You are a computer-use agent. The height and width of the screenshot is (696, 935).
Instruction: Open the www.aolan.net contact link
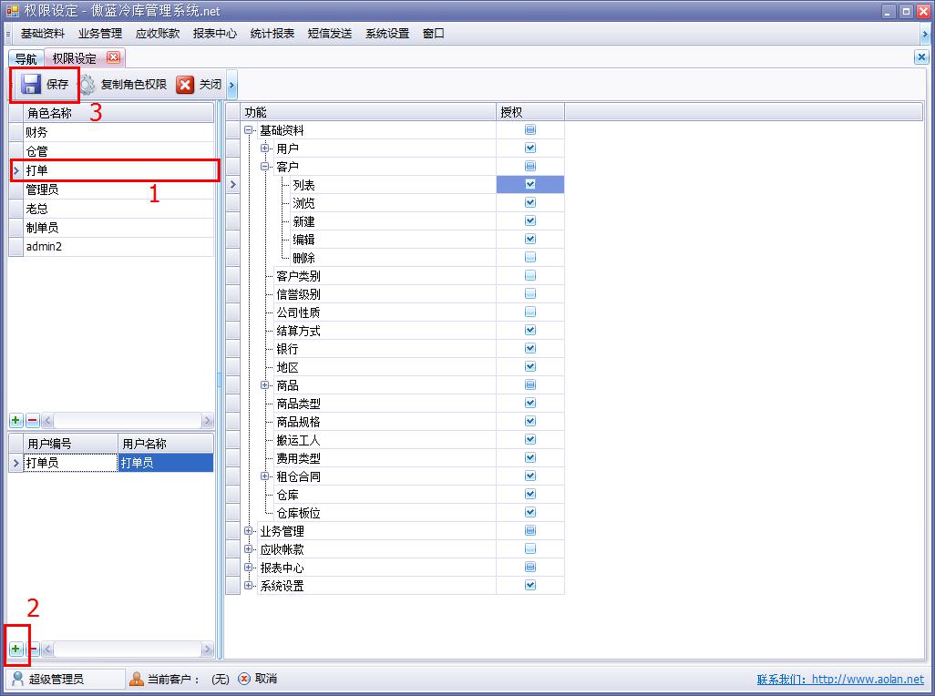point(867,680)
